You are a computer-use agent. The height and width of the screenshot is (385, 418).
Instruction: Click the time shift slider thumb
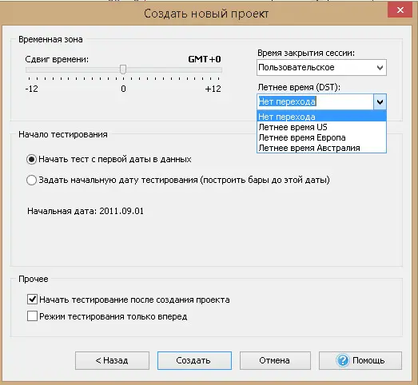coord(123,69)
